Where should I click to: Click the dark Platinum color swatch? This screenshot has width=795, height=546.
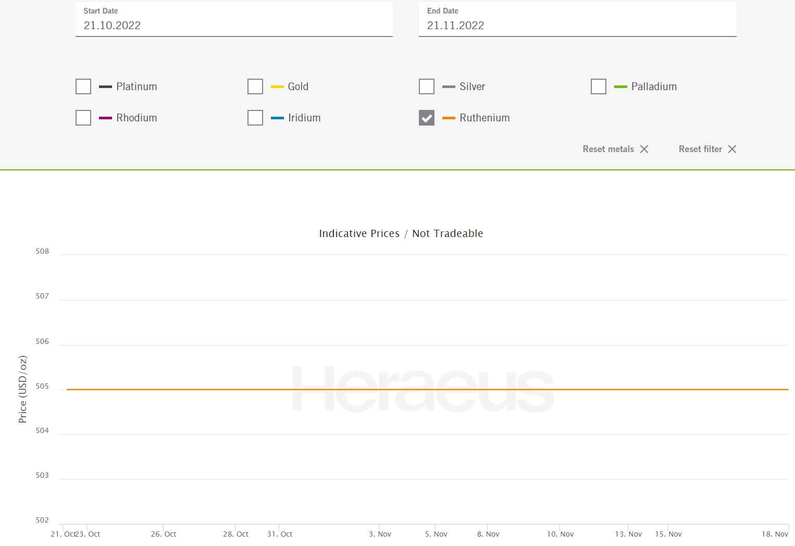pos(105,87)
